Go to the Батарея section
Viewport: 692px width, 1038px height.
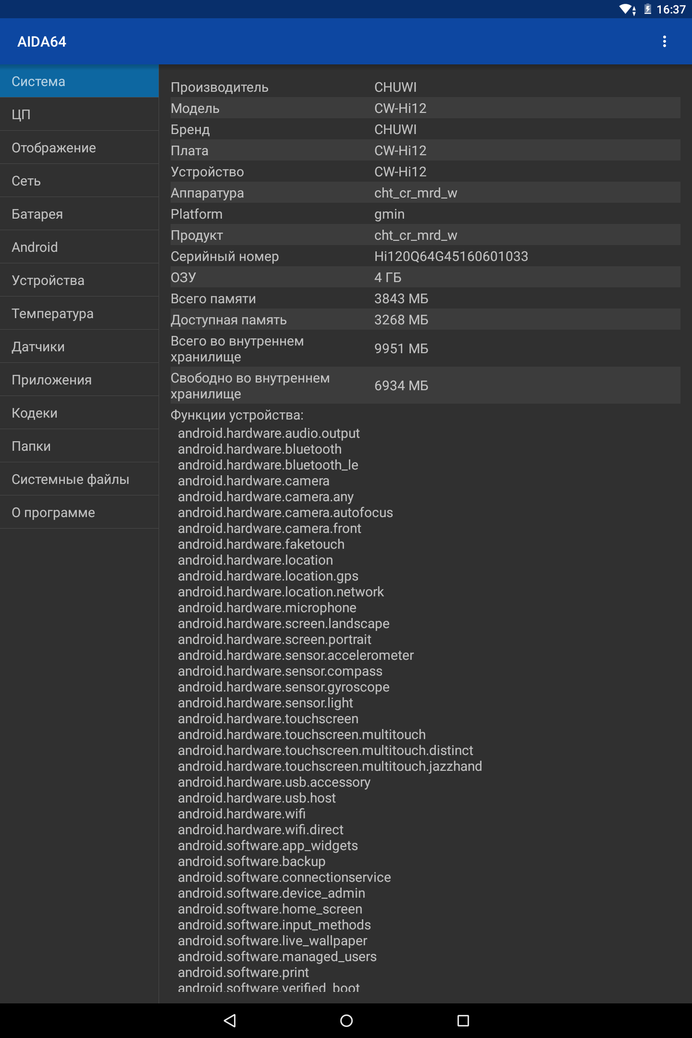pyautogui.click(x=79, y=214)
